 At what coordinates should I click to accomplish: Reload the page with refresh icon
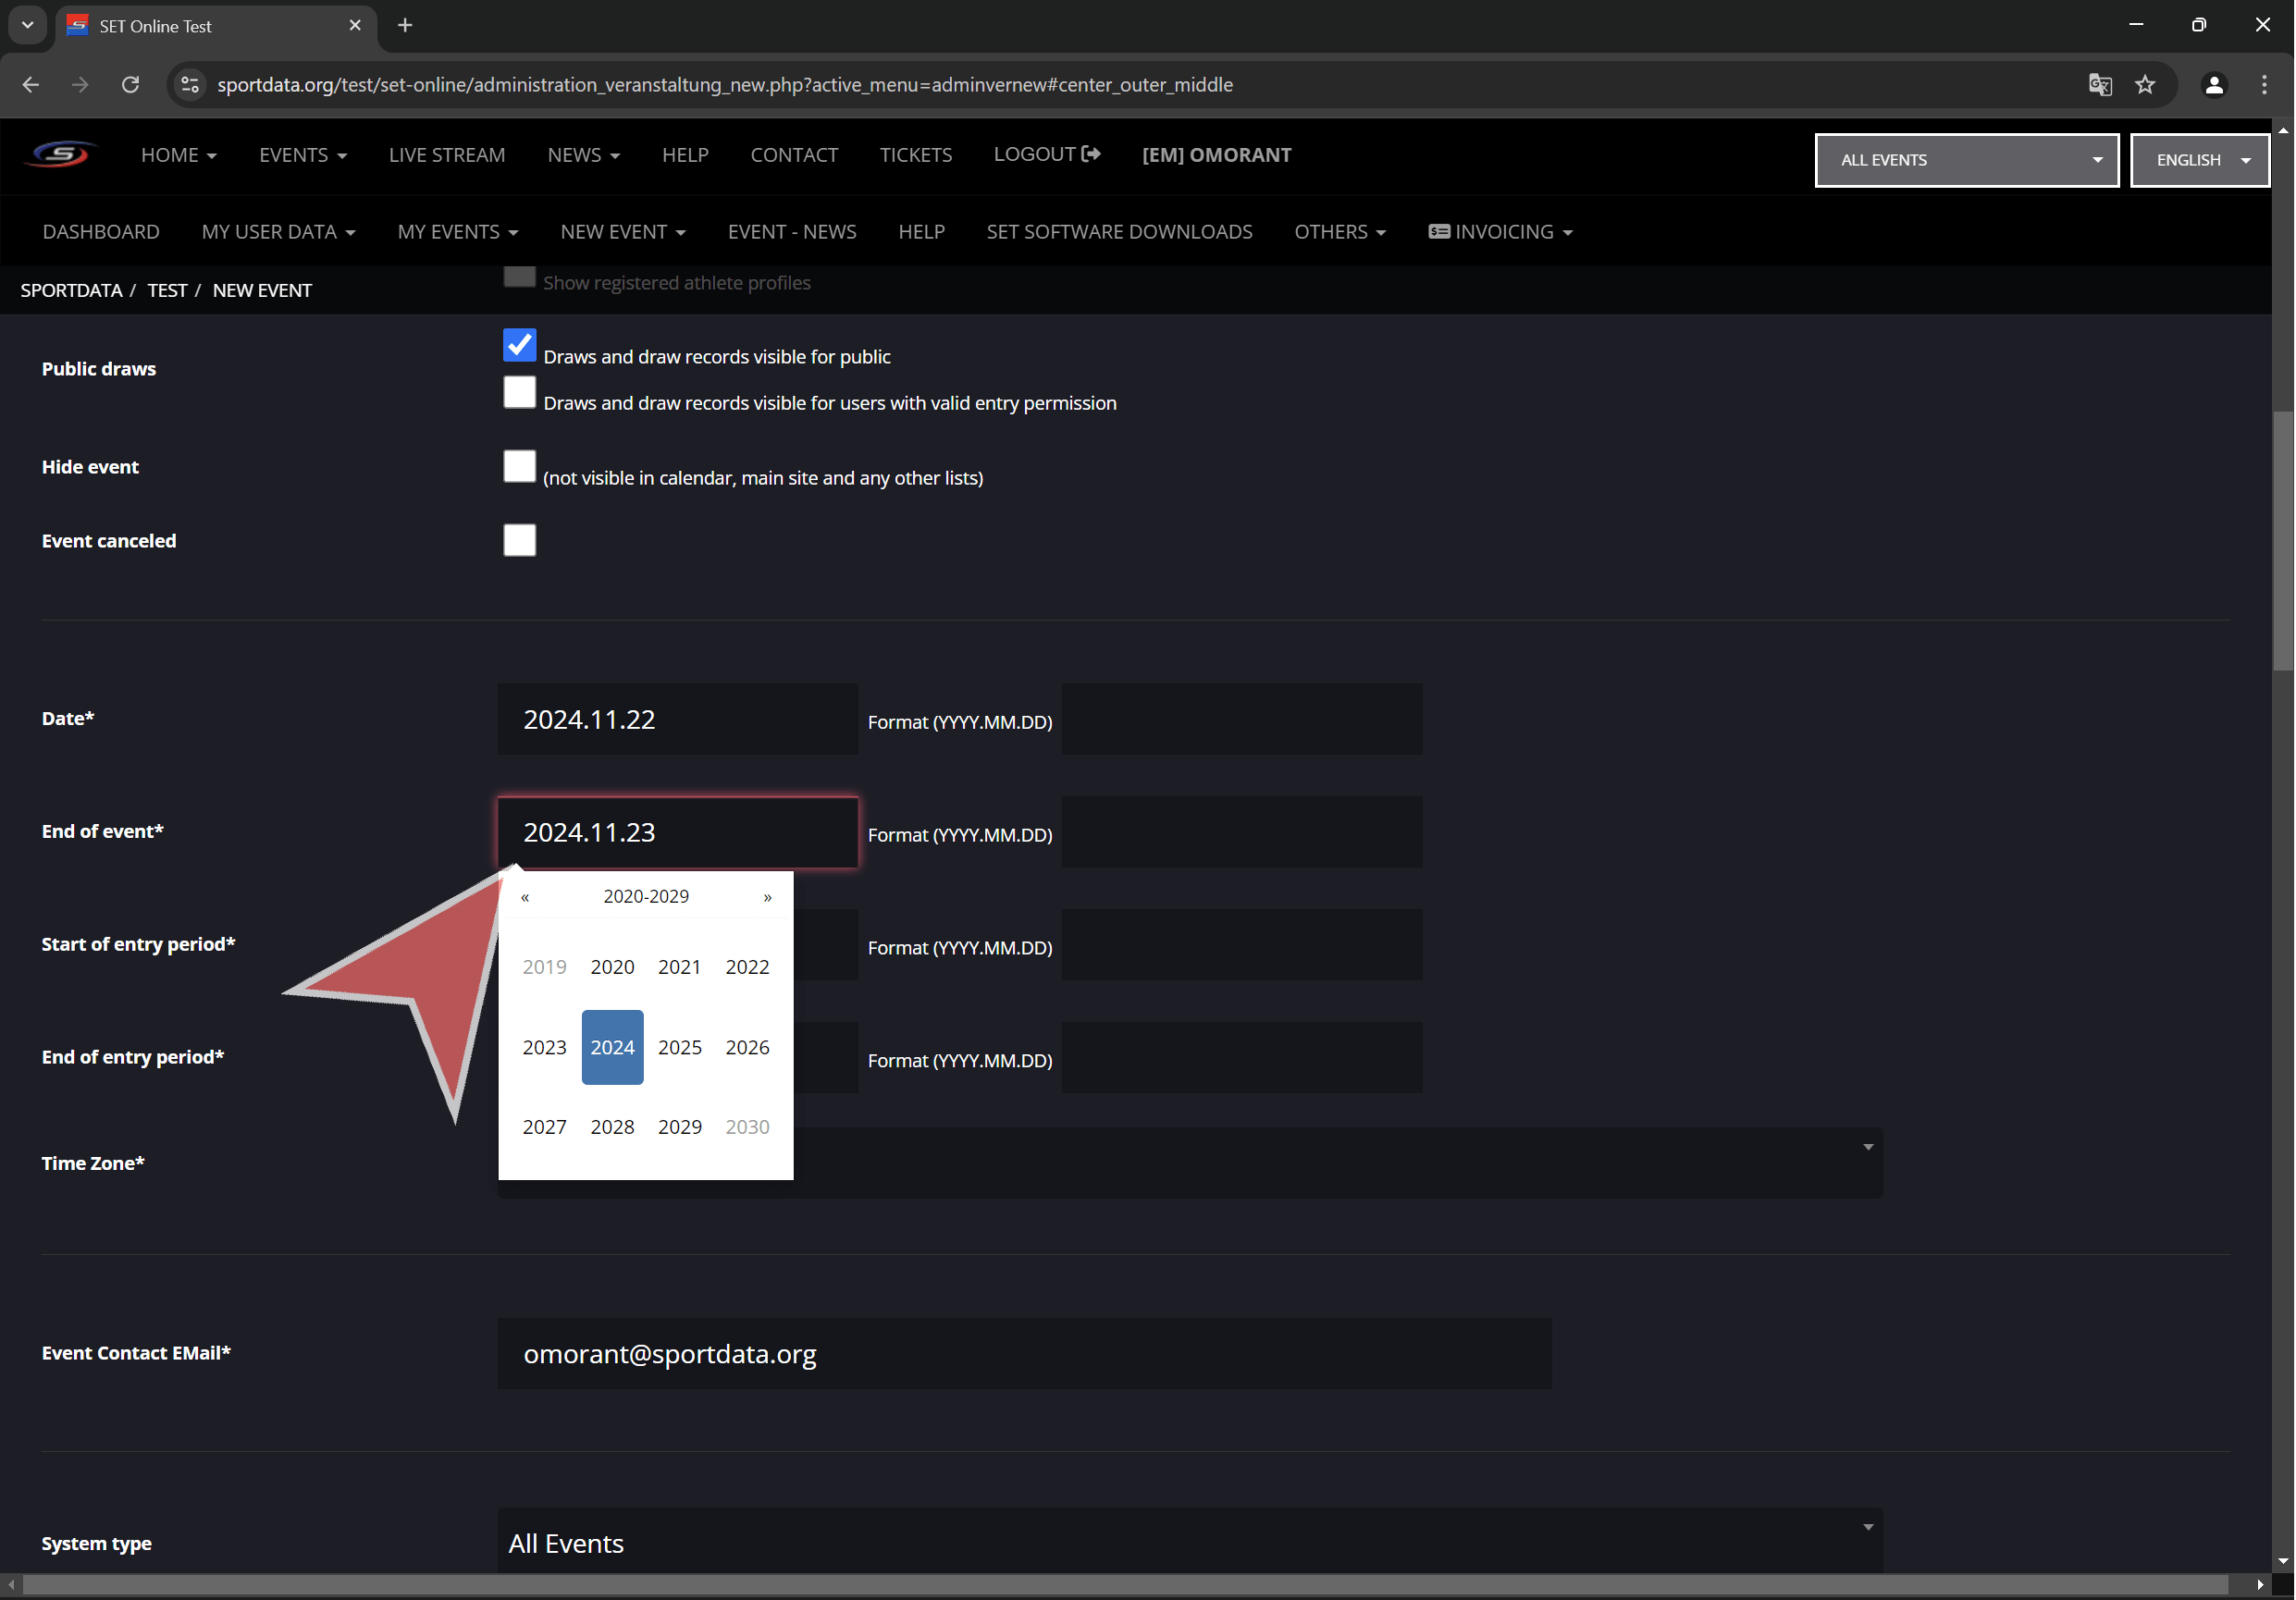point(130,85)
